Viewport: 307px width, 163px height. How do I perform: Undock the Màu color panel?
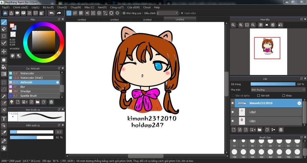(x=59, y=19)
